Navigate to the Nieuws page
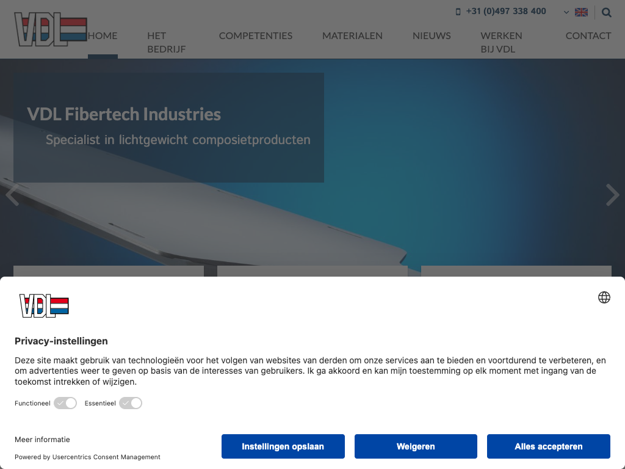 coord(432,35)
